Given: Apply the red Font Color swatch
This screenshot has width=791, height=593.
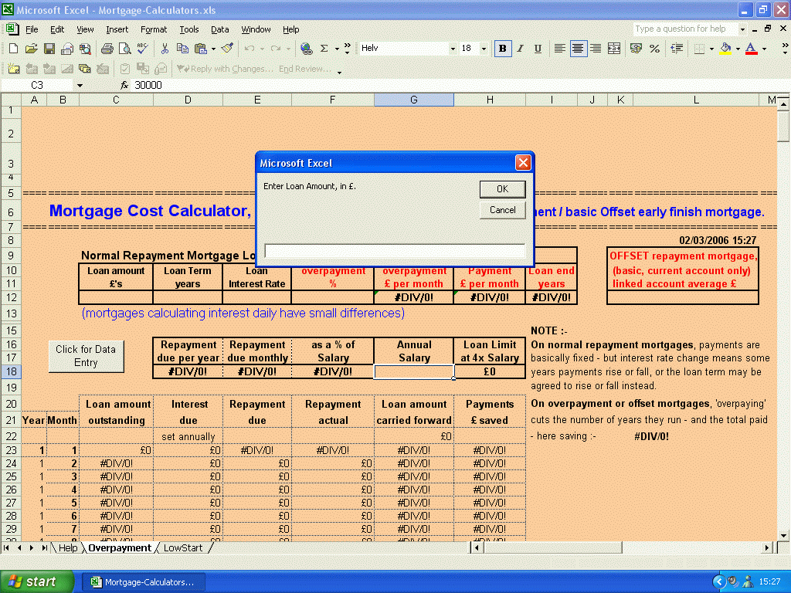Looking at the screenshot, I should [751, 49].
